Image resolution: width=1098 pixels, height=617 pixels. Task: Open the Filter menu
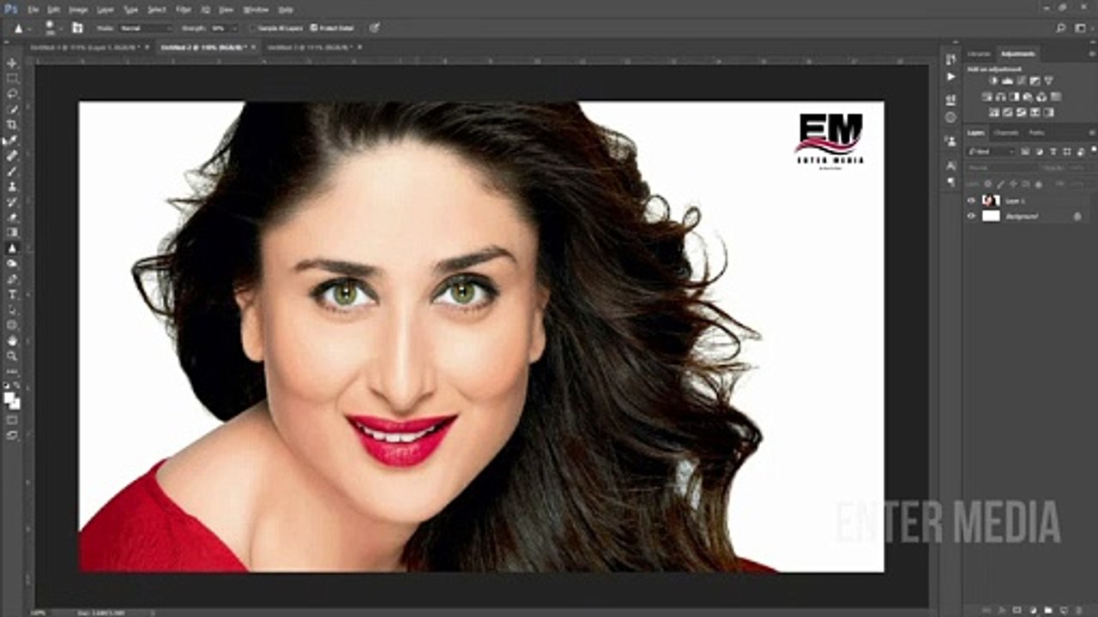[184, 9]
